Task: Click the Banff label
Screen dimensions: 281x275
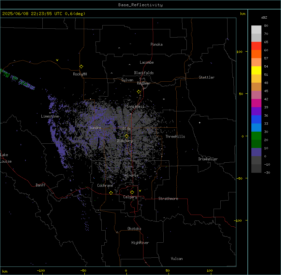Action: 40,185
